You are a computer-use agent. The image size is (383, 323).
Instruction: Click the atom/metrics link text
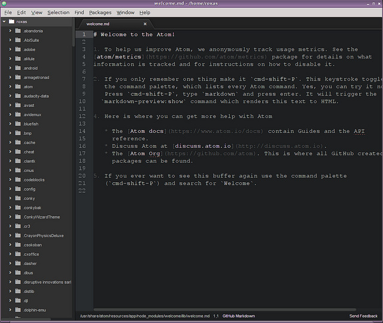pos(118,57)
